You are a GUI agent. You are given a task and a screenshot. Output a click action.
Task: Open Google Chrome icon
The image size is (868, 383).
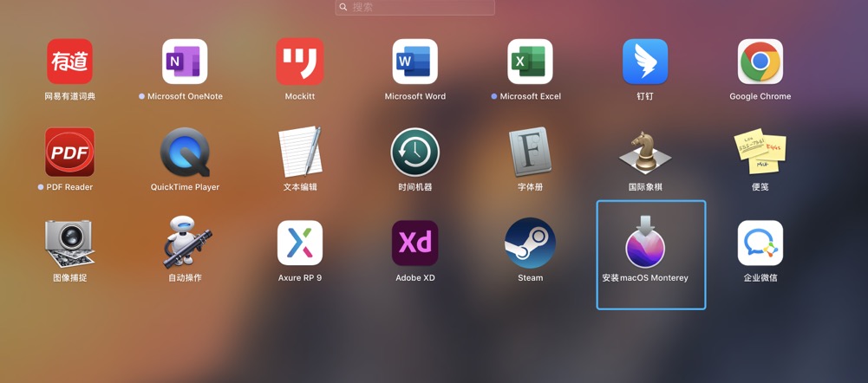760,62
